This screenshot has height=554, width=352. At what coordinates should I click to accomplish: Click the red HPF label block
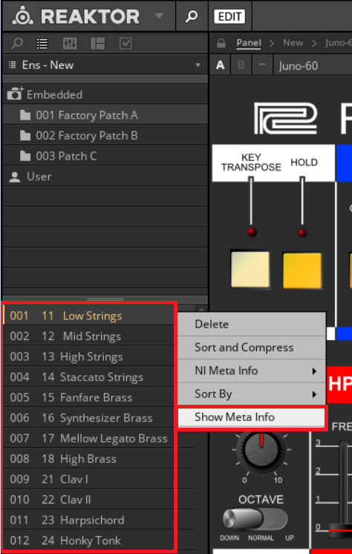tap(339, 385)
